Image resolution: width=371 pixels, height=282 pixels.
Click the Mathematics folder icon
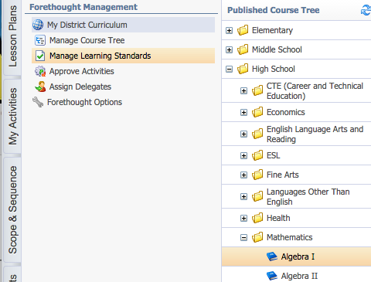(x=257, y=237)
